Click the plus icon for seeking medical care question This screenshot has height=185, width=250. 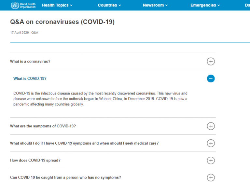(211, 143)
